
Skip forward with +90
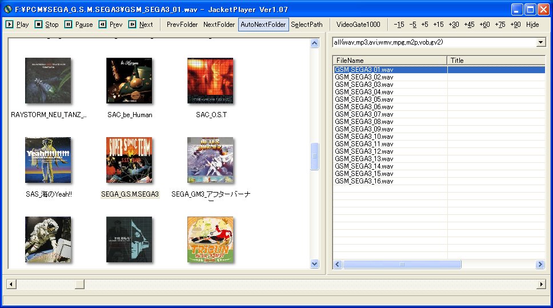click(x=515, y=25)
